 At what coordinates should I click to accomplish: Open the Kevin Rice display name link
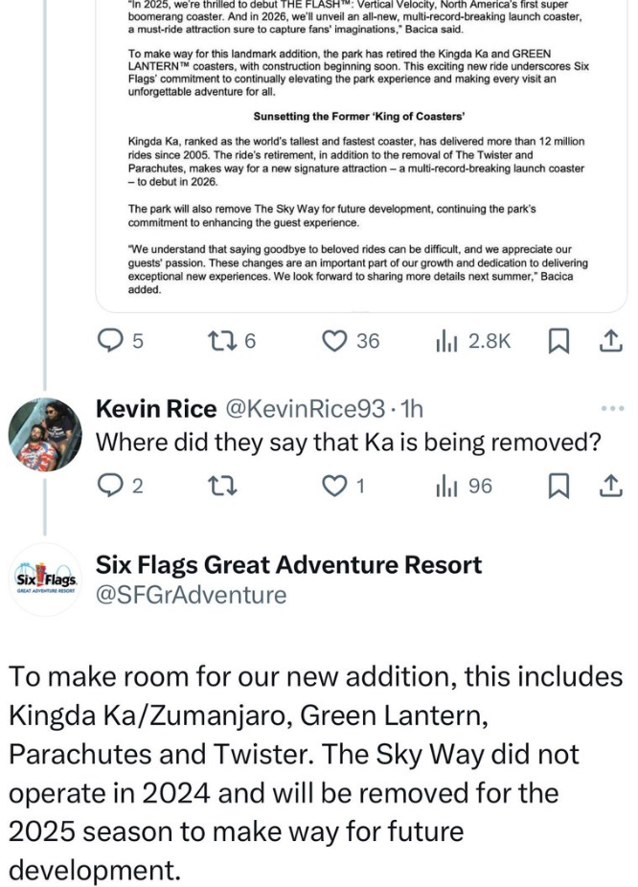point(156,410)
